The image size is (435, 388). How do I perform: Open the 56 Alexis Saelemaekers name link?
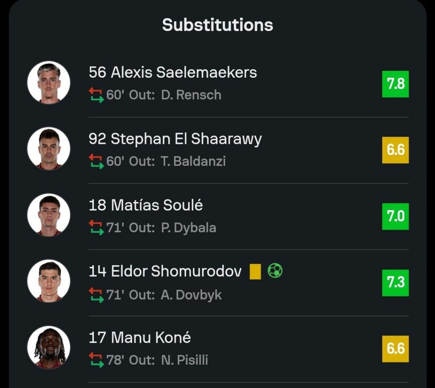point(173,73)
